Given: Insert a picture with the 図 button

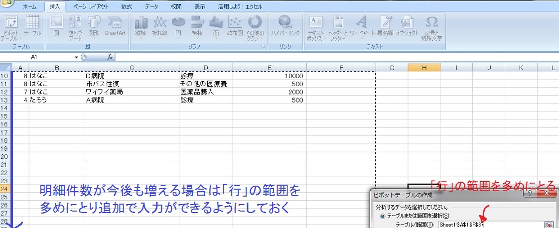Looking at the screenshot, I should click(56, 26).
